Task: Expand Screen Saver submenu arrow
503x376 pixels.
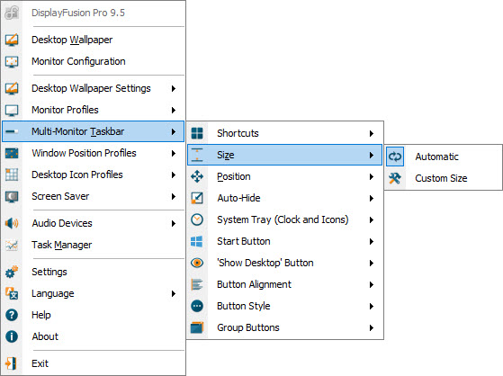Action: pos(174,196)
